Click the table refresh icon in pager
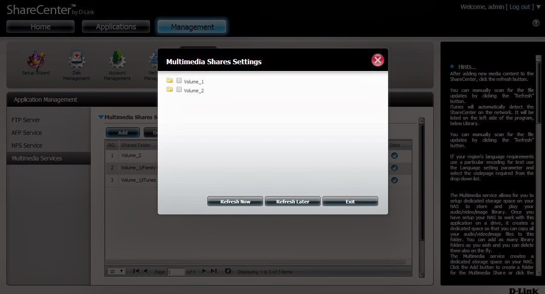 click(x=228, y=271)
